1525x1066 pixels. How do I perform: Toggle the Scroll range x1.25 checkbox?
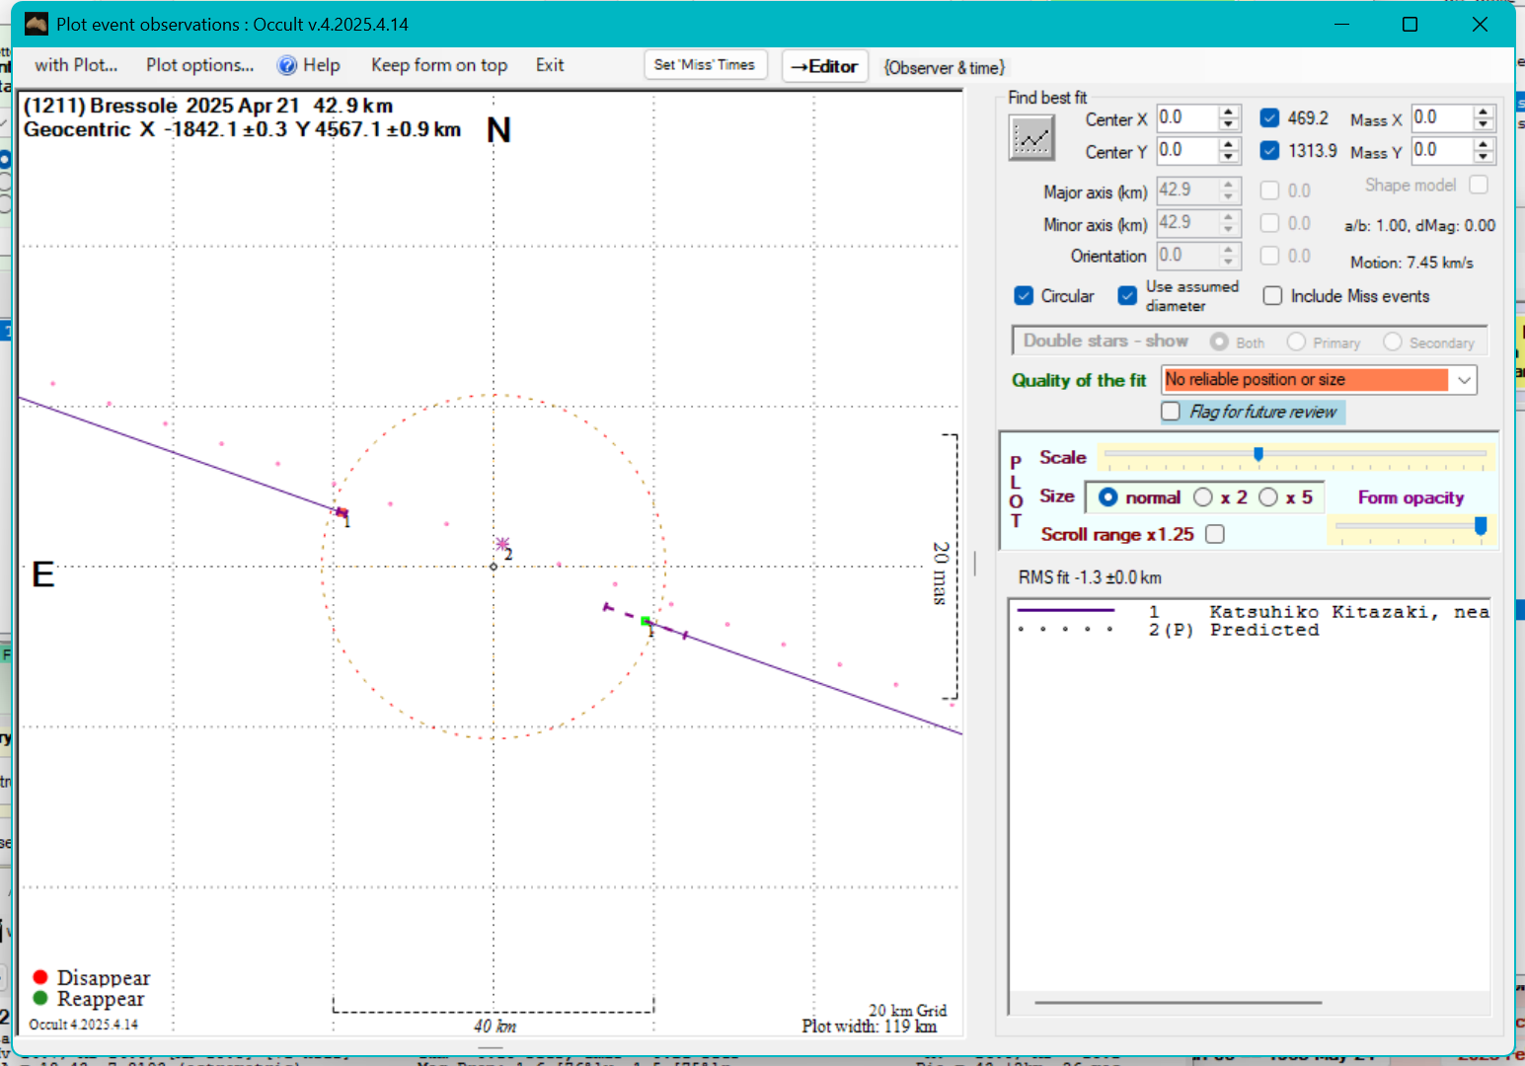[x=1215, y=534]
